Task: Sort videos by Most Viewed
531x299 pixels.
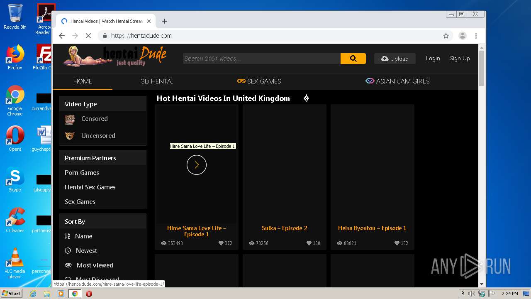Action: coord(95,265)
